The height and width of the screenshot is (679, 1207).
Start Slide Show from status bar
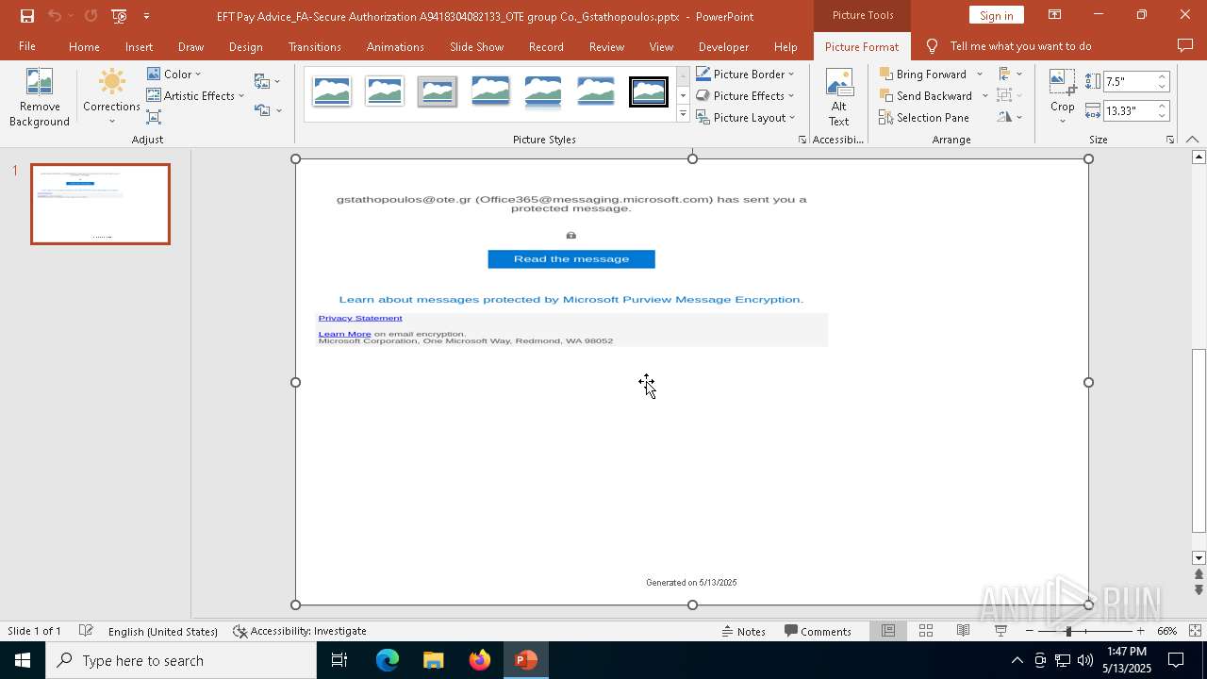pyautogui.click(x=1000, y=631)
